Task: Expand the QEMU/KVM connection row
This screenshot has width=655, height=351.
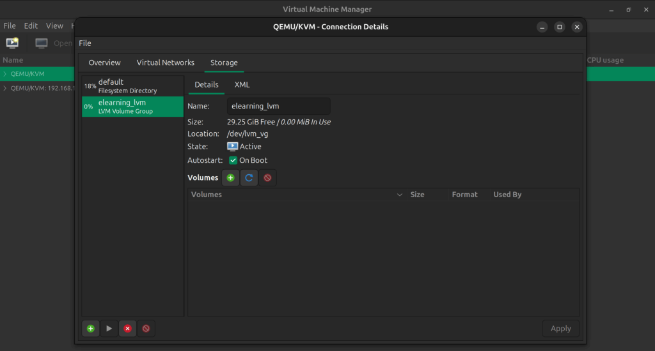Action: [x=5, y=74]
